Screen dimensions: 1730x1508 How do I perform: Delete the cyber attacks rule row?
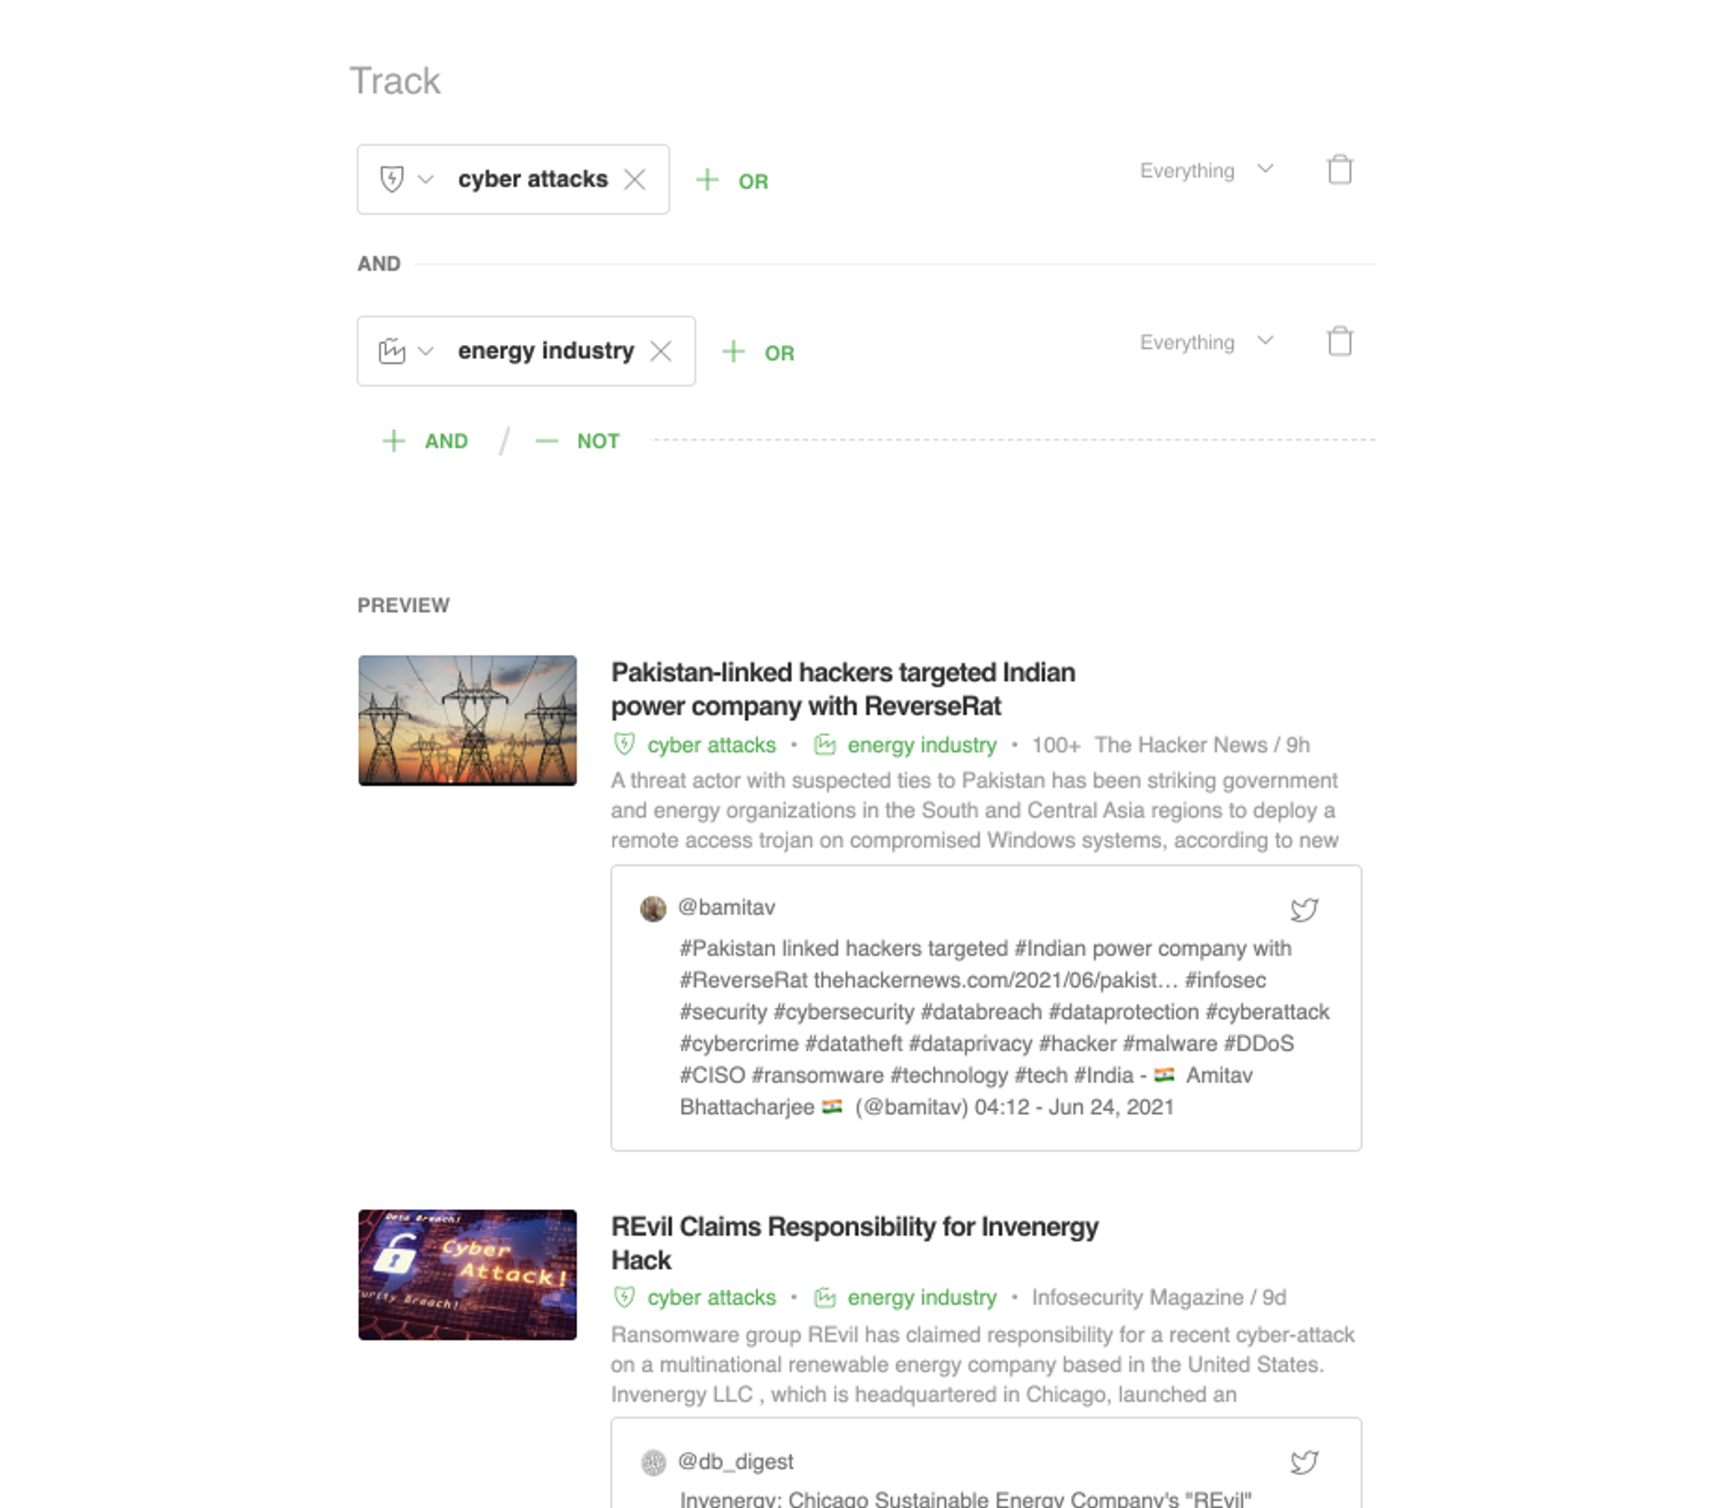pos(1339,170)
